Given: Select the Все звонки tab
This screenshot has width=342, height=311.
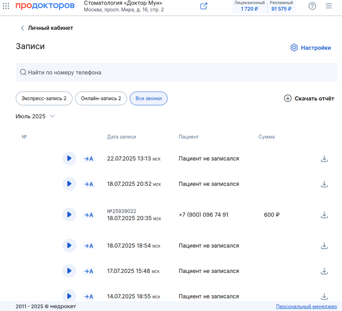Looking at the screenshot, I should click(148, 99).
